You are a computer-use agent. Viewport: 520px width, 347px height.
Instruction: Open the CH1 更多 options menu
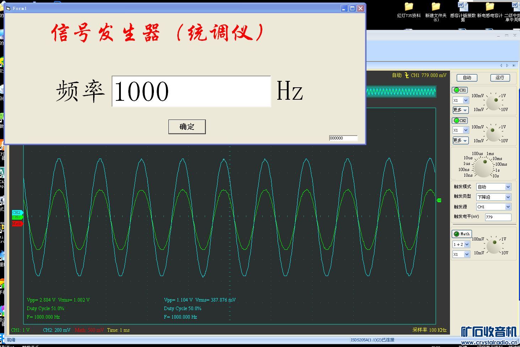[460, 110]
